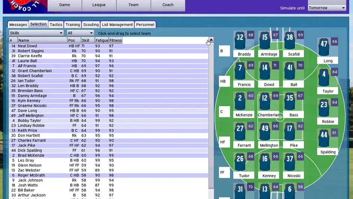This screenshot has width=353, height=199.
Task: Click McKenzie's number 2 jersey
Action: pos(240,101)
